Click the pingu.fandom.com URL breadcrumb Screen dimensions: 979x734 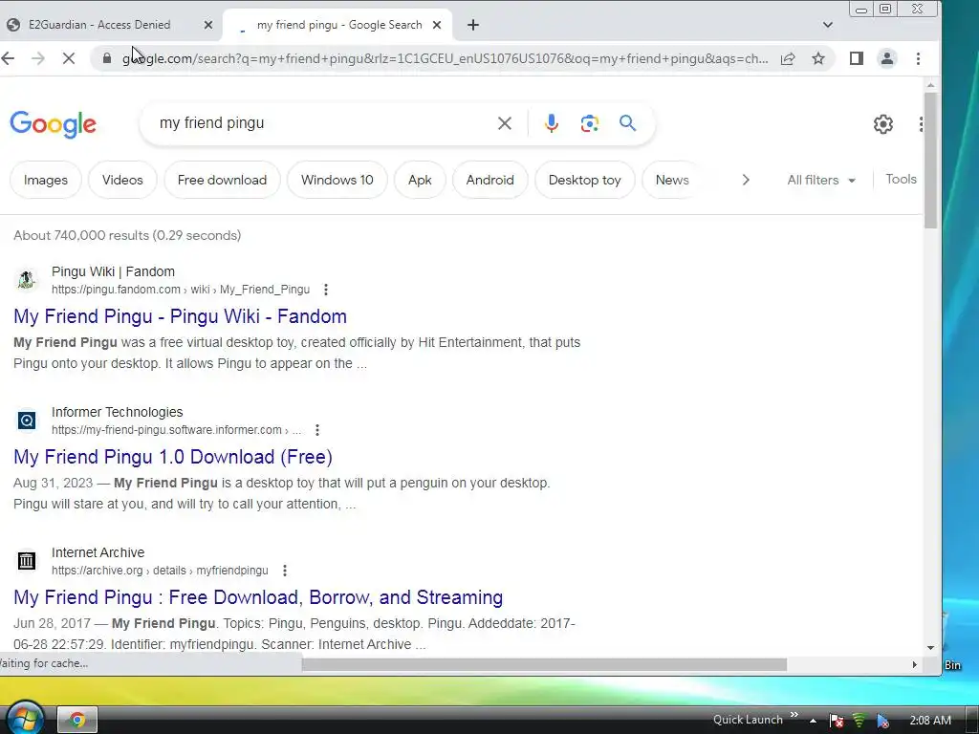181,290
